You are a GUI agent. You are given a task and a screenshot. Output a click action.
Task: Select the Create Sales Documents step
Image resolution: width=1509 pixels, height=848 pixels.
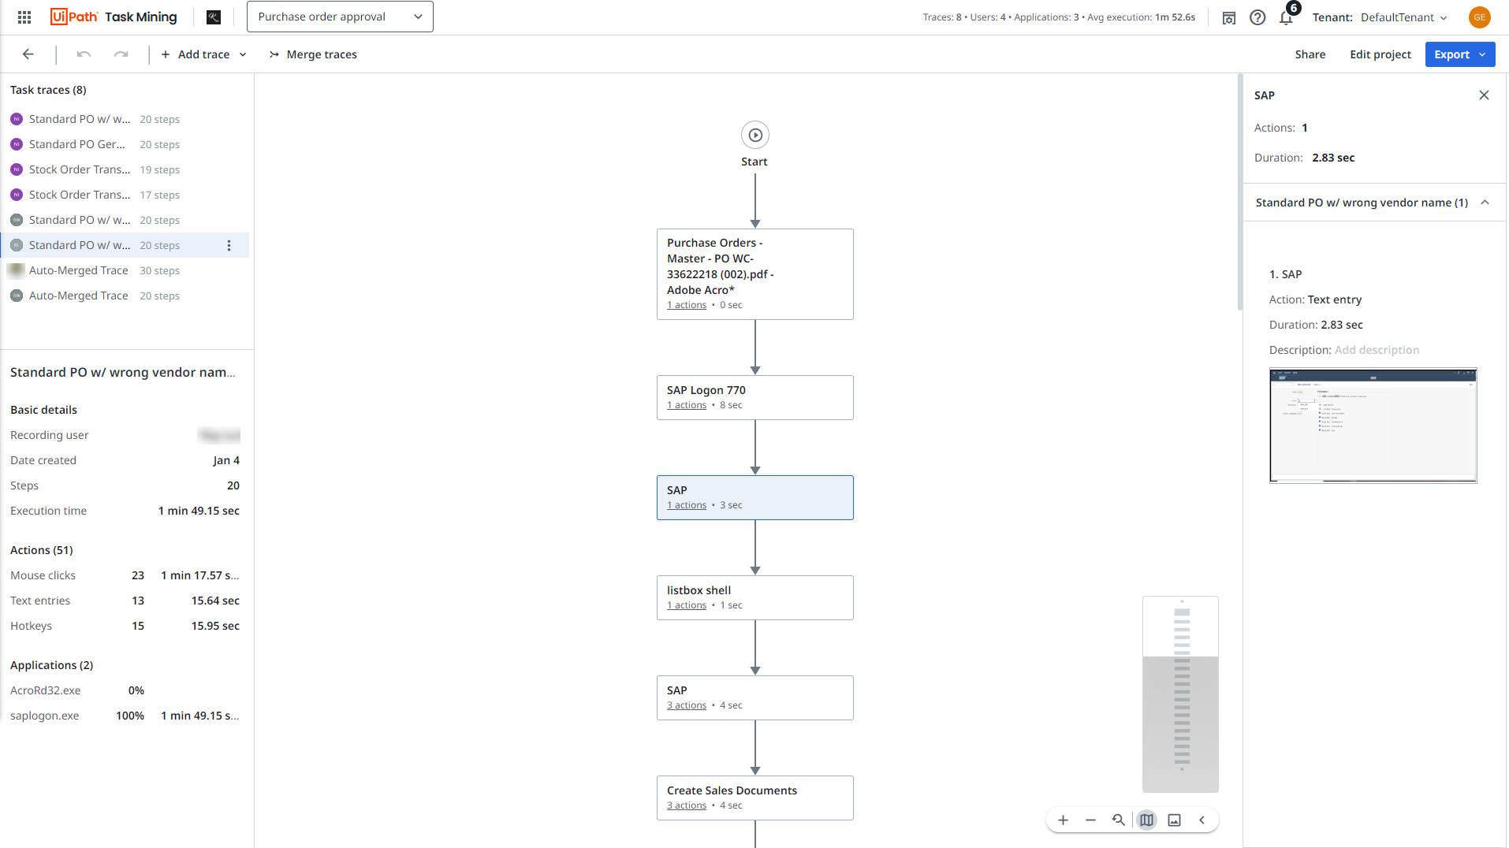coord(755,798)
